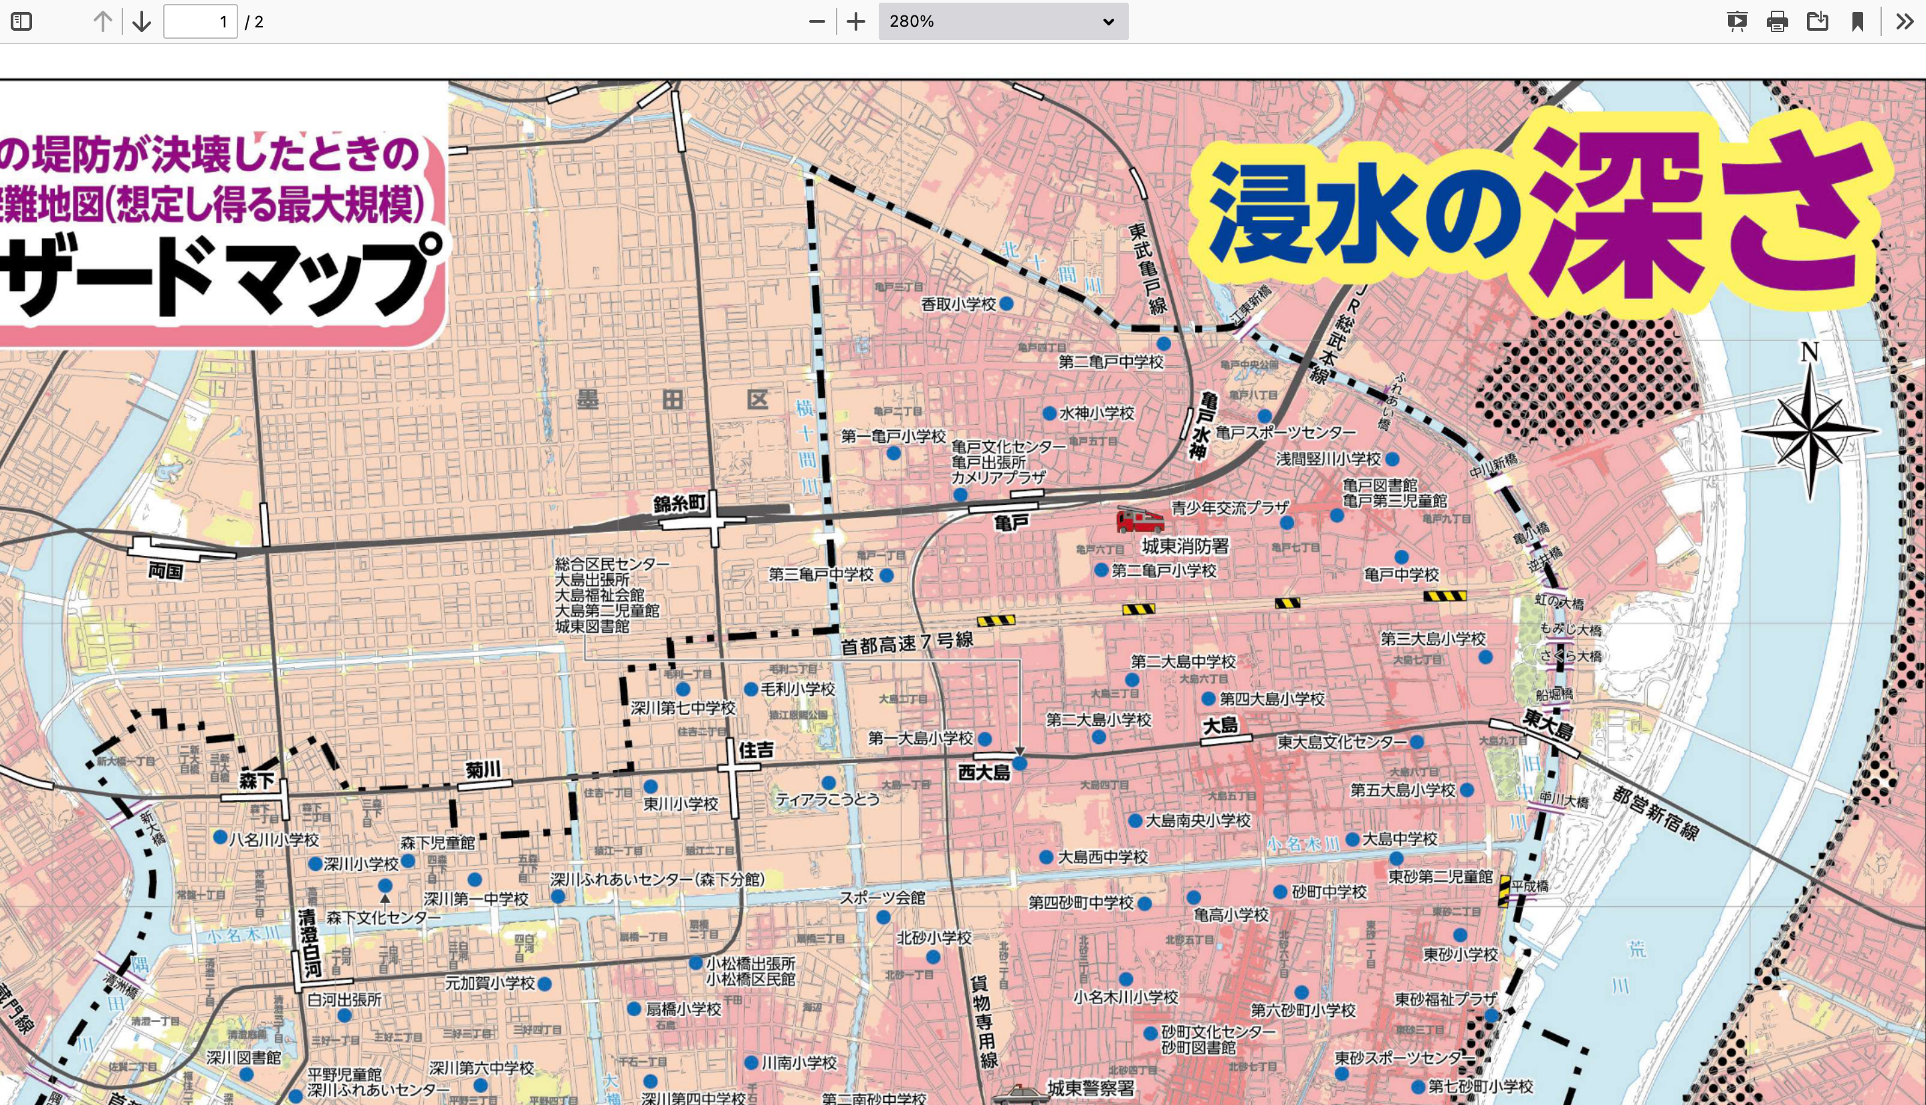
Task: Click the 錦糸町 station label
Action: coord(679,503)
